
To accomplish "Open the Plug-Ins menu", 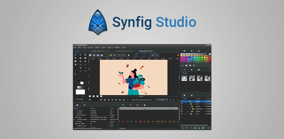I will pos(110,47).
